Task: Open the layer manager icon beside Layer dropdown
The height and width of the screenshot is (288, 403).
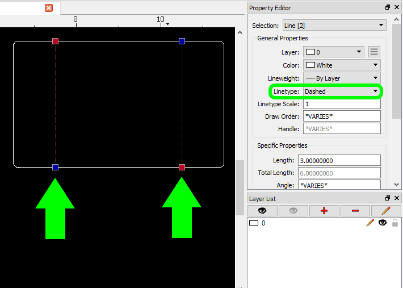Action: coord(374,52)
